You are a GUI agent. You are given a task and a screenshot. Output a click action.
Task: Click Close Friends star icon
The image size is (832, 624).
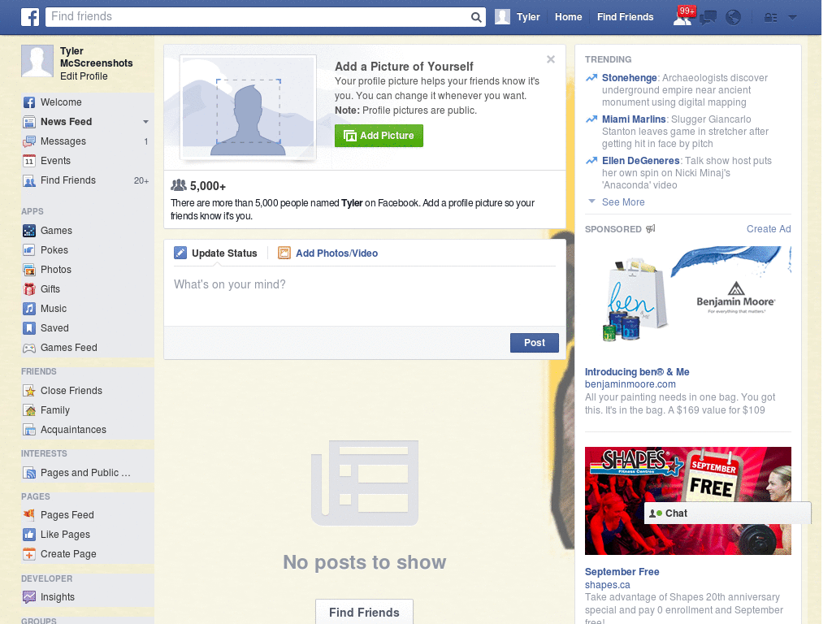tap(29, 391)
